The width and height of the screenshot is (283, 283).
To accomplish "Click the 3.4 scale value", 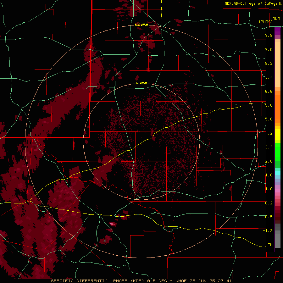I will [269, 147].
